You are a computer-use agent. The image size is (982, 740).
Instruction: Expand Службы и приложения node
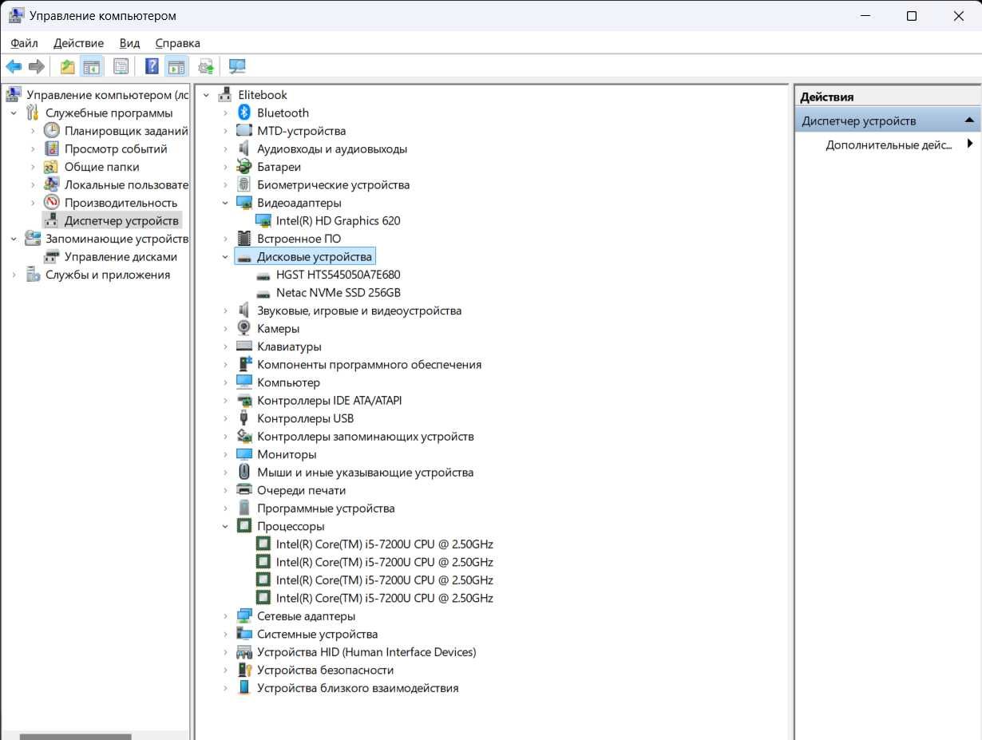[x=14, y=275]
